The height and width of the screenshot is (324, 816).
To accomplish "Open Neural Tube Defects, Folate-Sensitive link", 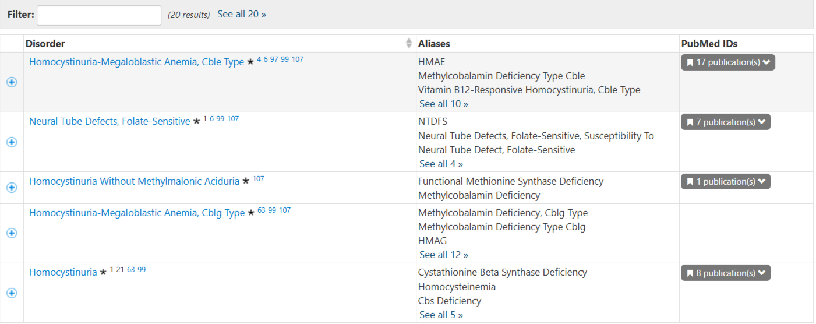I will tap(109, 122).
